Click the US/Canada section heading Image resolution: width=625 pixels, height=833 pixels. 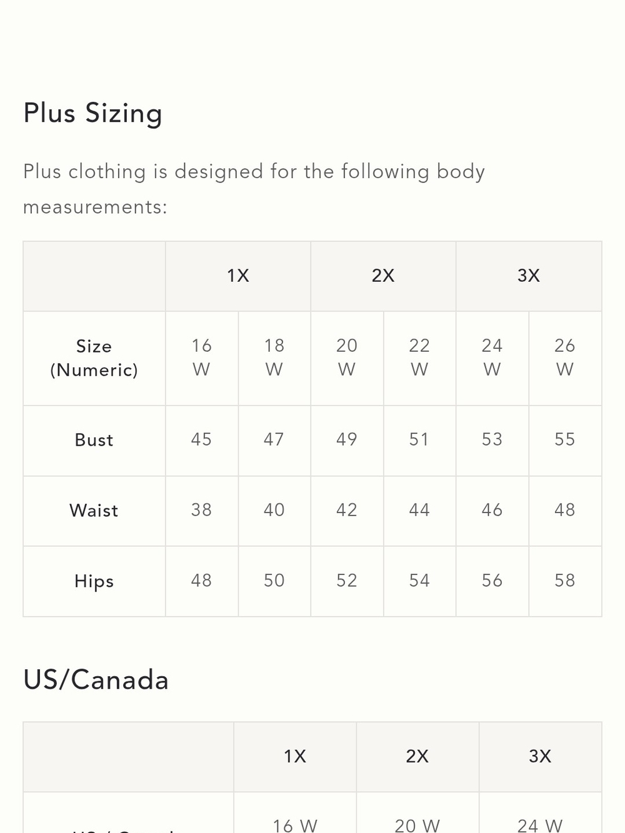[x=96, y=680]
